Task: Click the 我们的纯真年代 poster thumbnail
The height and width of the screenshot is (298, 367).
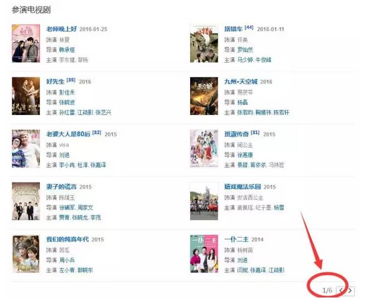Action: (26, 254)
